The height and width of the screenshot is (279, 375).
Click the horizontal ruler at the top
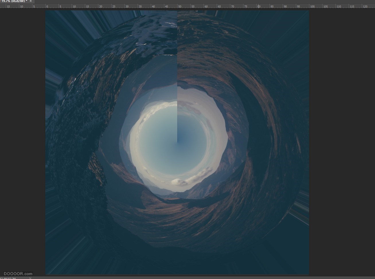pos(187,6)
